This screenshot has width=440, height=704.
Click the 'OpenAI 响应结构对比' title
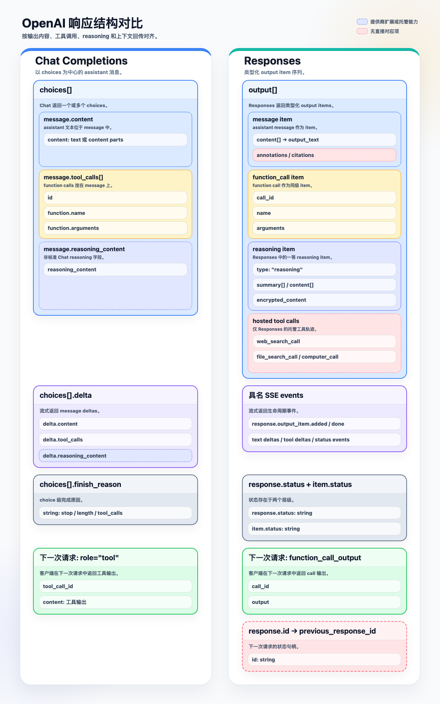(82, 23)
